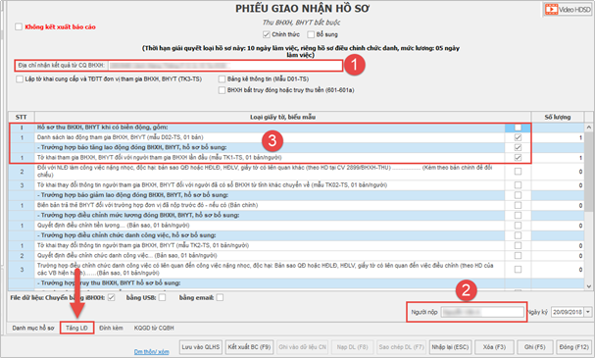Check 'Lập tờ khai cung cấp TK3-TS' option

(20, 79)
